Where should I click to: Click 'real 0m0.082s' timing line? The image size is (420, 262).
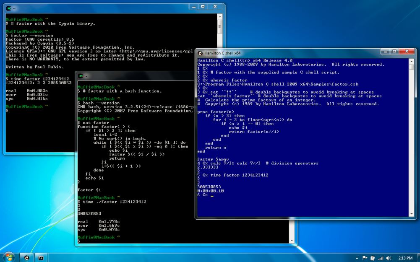click(x=26, y=91)
